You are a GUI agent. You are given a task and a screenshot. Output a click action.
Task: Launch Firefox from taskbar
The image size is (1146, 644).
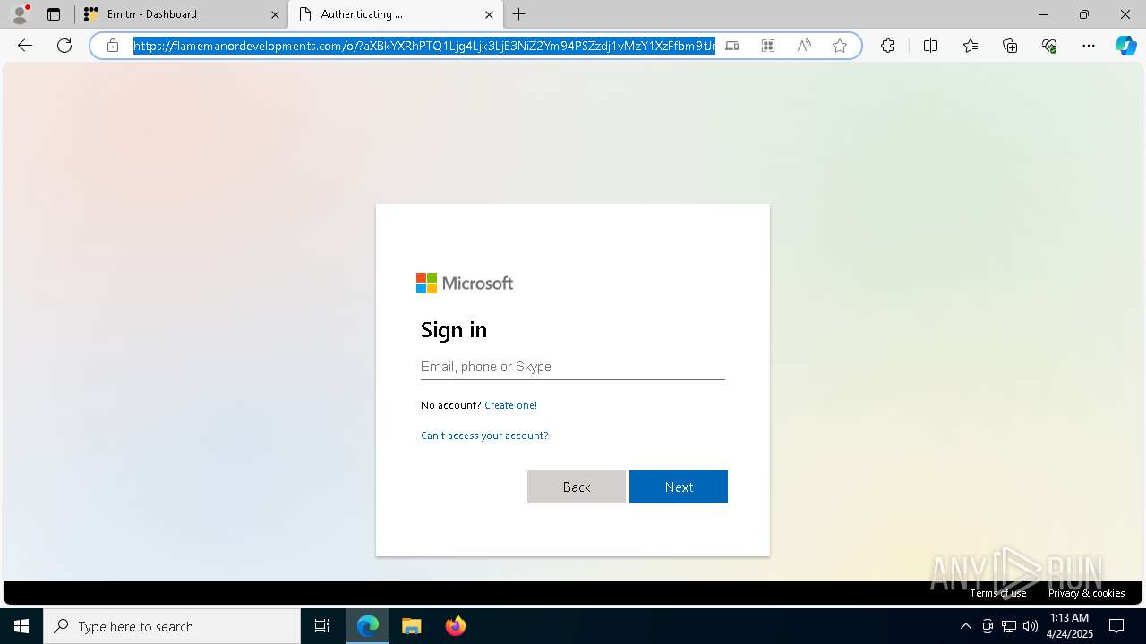tap(455, 626)
